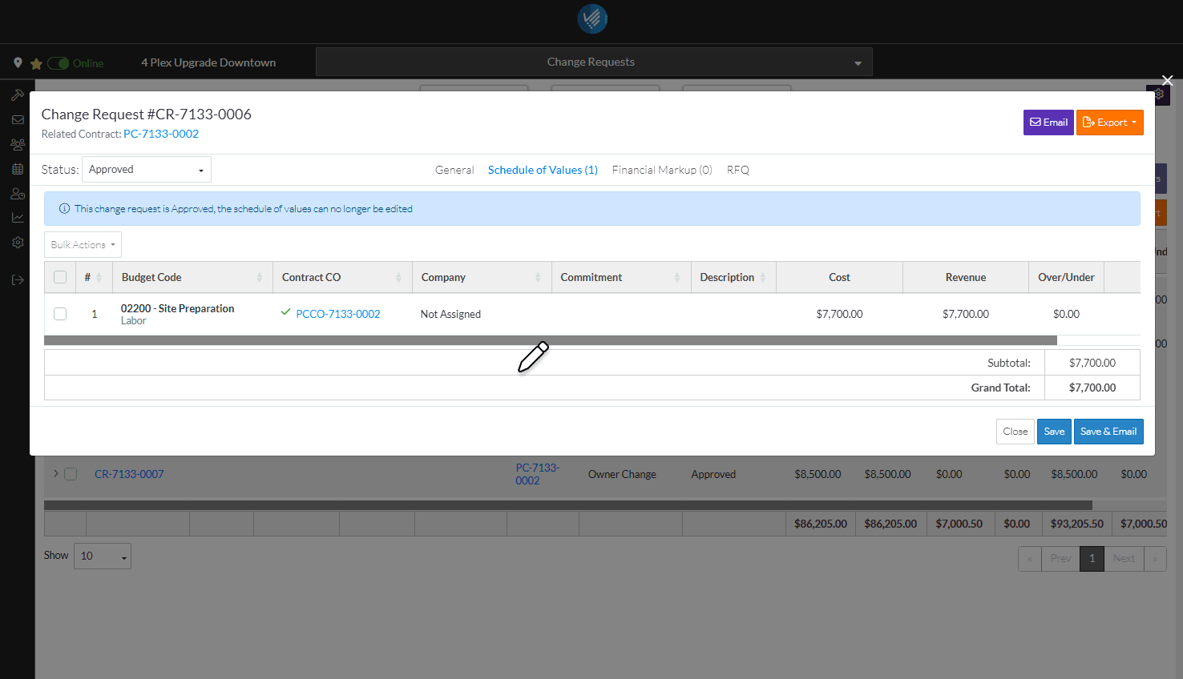Open the Export dropdown button
This screenshot has width=1183, height=679.
point(1110,123)
